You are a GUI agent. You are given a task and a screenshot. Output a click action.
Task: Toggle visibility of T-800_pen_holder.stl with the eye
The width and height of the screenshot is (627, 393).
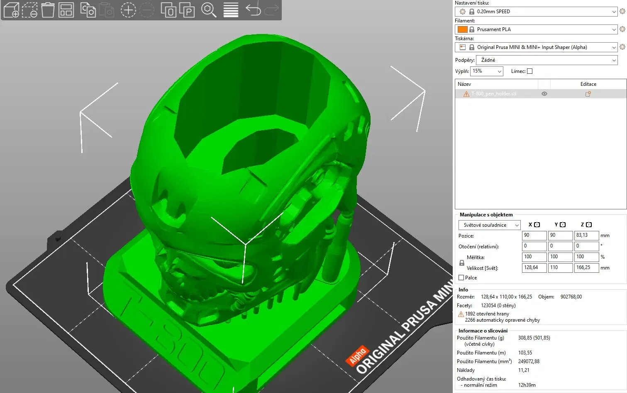pos(544,94)
